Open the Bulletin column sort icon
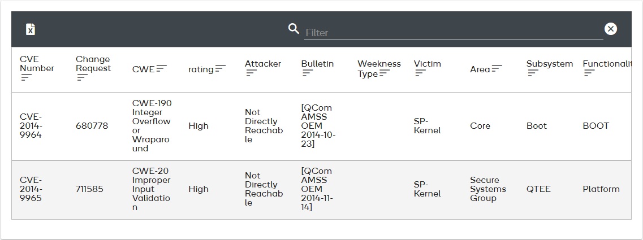 (308, 73)
